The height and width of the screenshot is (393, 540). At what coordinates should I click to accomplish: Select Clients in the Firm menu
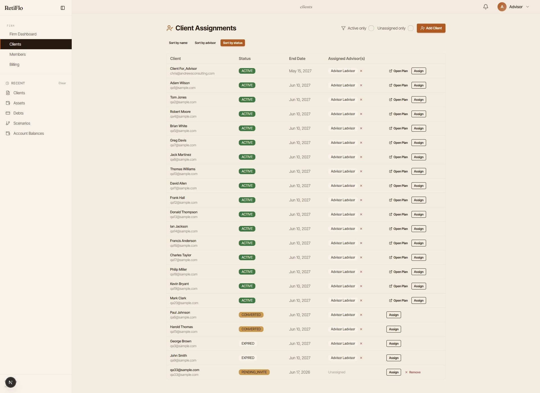(x=36, y=44)
